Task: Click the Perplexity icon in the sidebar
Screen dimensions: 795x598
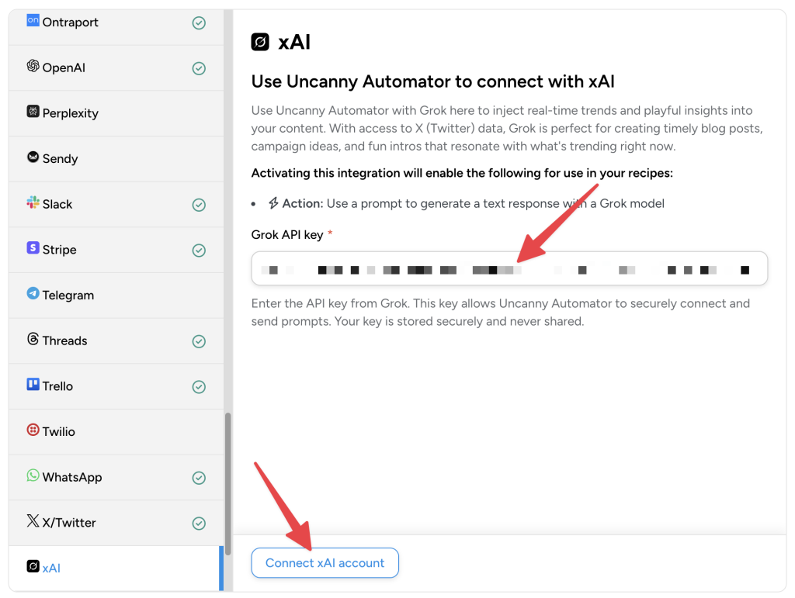Action: click(x=33, y=112)
